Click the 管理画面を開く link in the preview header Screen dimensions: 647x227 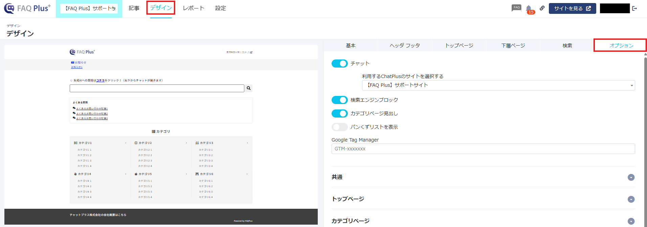coord(239,52)
